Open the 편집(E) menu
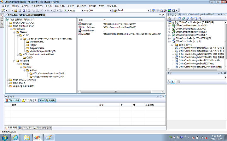Image resolution: width=227 pixels, height=141 pixels. pos(15,6)
